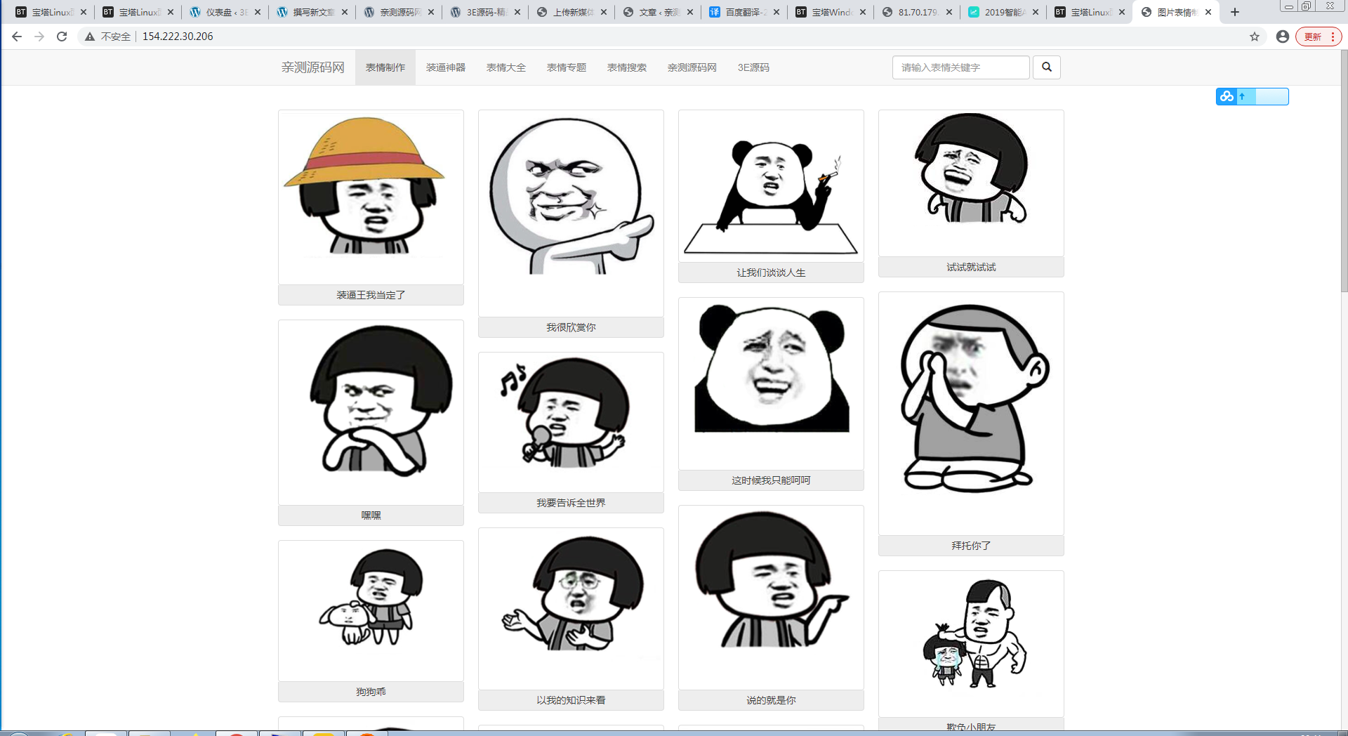Open the 表情搜索 nav item
This screenshot has width=1348, height=736.
pyautogui.click(x=627, y=67)
